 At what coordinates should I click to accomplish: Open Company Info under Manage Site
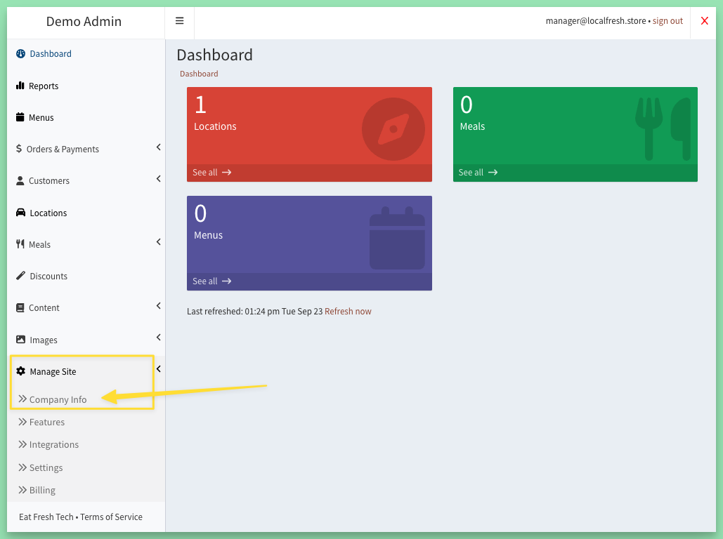click(53, 399)
